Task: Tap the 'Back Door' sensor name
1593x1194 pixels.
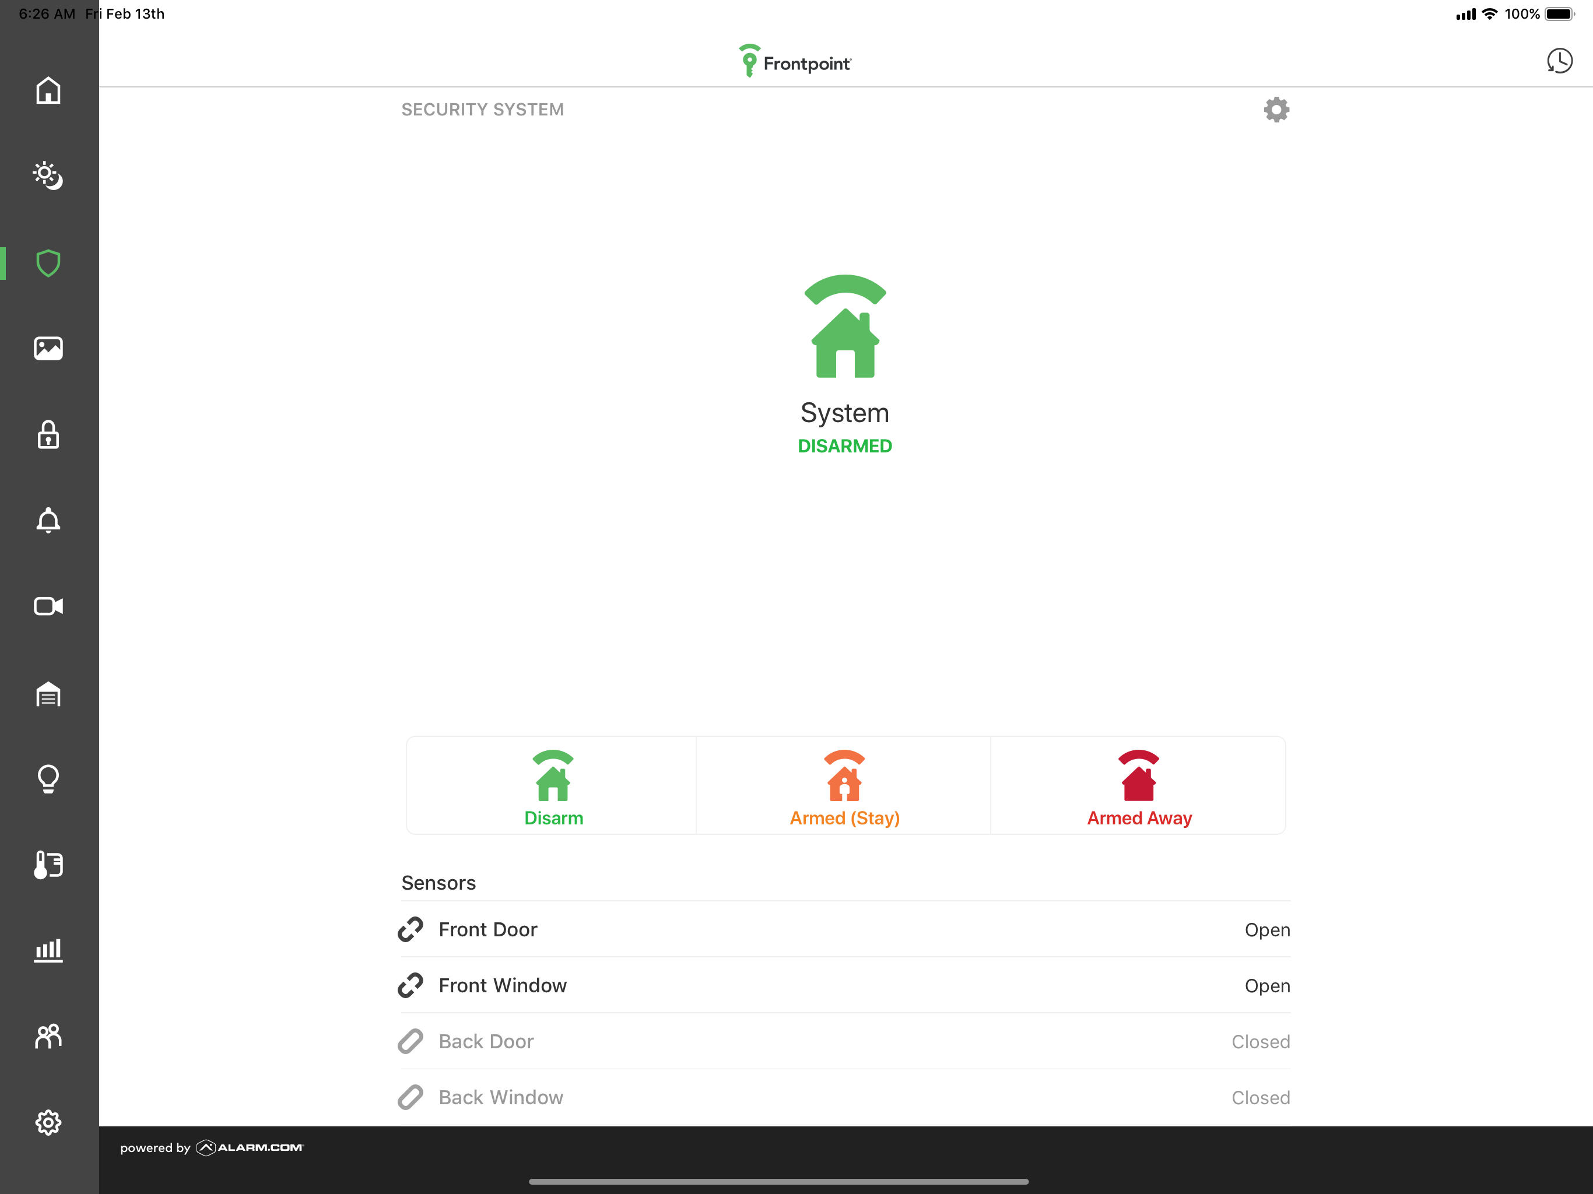Action: 486,1041
